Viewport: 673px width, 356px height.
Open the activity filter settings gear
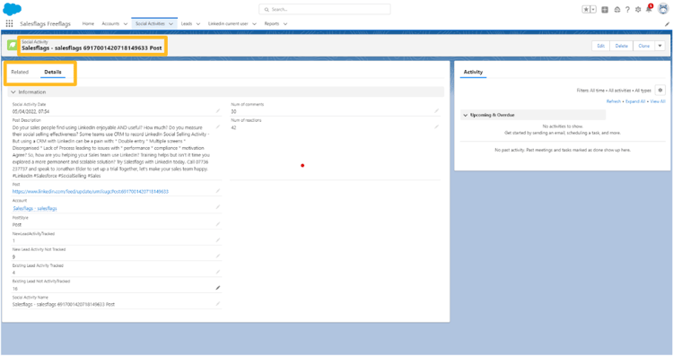(660, 90)
